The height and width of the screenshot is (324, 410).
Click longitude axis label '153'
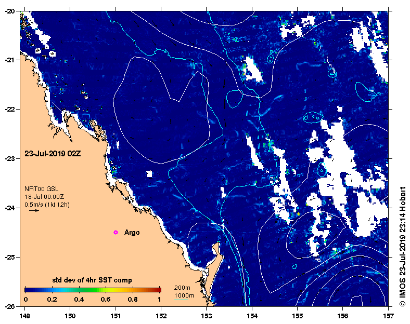(x=207, y=316)
